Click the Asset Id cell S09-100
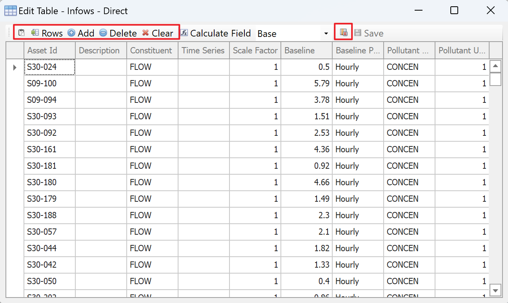This screenshot has height=303, width=508. coord(49,84)
